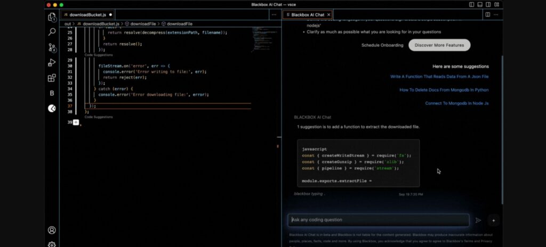Viewport: 546px width, 247px height.
Task: Toggle primary sidebar layout icon in title bar
Action: click(x=471, y=4)
